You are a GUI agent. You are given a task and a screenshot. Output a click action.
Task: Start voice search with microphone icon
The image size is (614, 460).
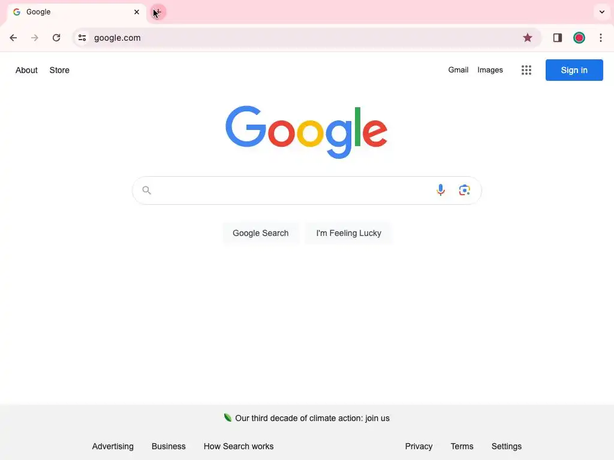tap(441, 190)
